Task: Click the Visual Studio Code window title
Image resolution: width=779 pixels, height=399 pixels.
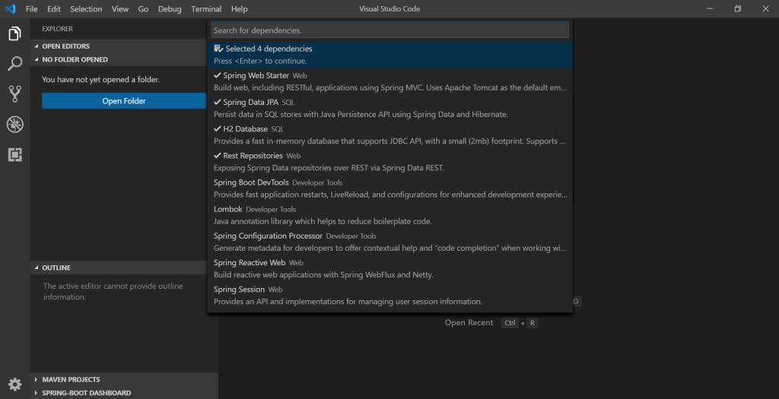Action: [x=389, y=9]
